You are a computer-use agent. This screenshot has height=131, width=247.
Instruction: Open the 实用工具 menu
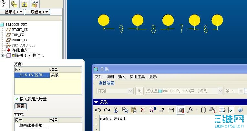coord(137,77)
